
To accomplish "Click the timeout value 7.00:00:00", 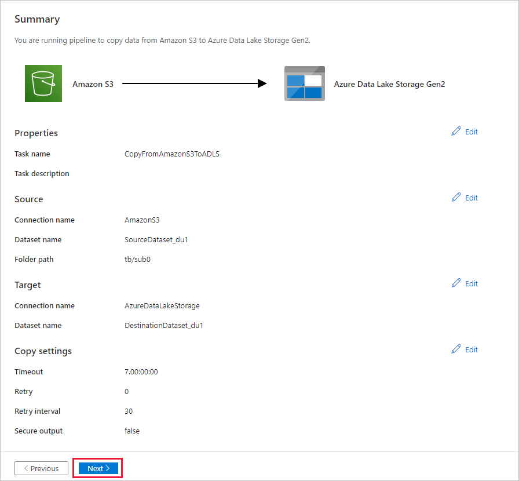I will point(141,371).
